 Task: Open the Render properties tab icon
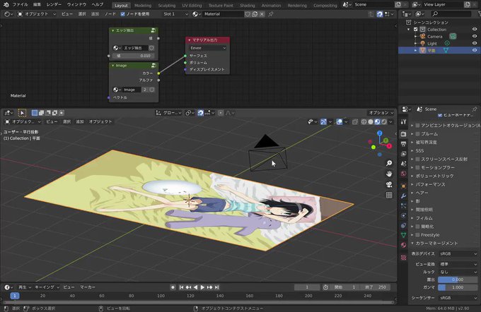coord(403,134)
